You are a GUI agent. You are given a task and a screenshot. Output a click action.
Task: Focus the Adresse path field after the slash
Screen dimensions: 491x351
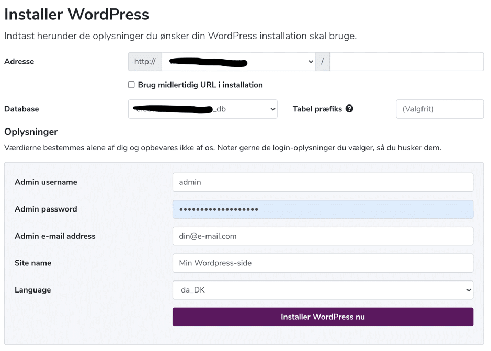point(407,61)
